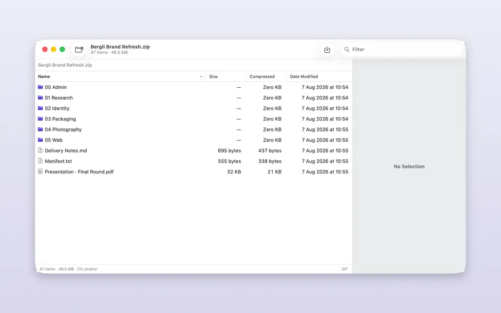
Task: Select the Manifest.txt file name
Action: 58,161
